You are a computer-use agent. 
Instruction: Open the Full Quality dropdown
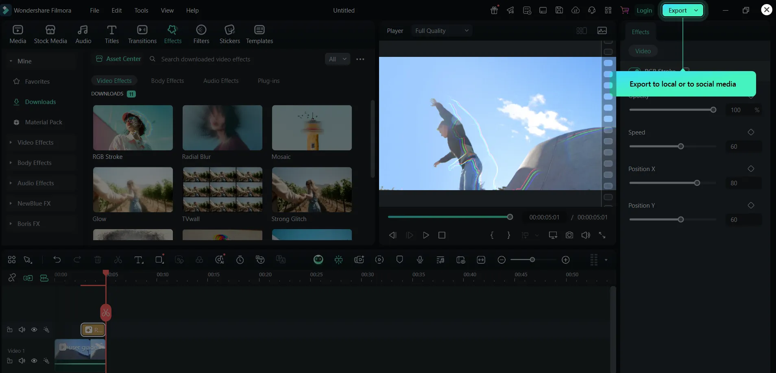pos(441,31)
